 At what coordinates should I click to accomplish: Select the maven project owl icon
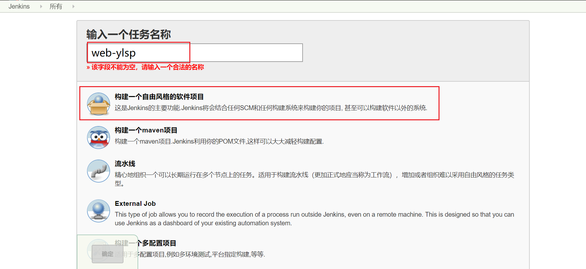99,138
